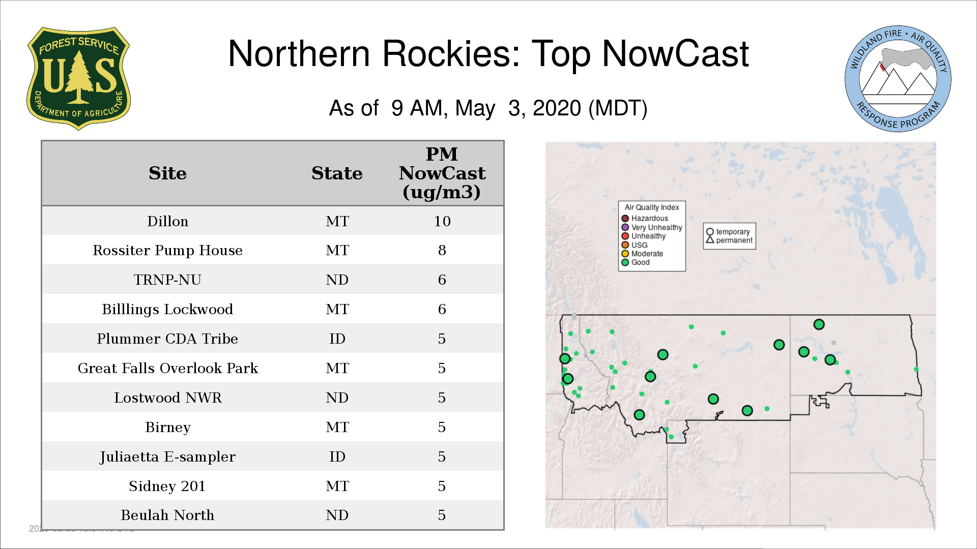Click the Northern Rockies: Top NowCast title
This screenshot has width=977, height=549.
point(488,54)
